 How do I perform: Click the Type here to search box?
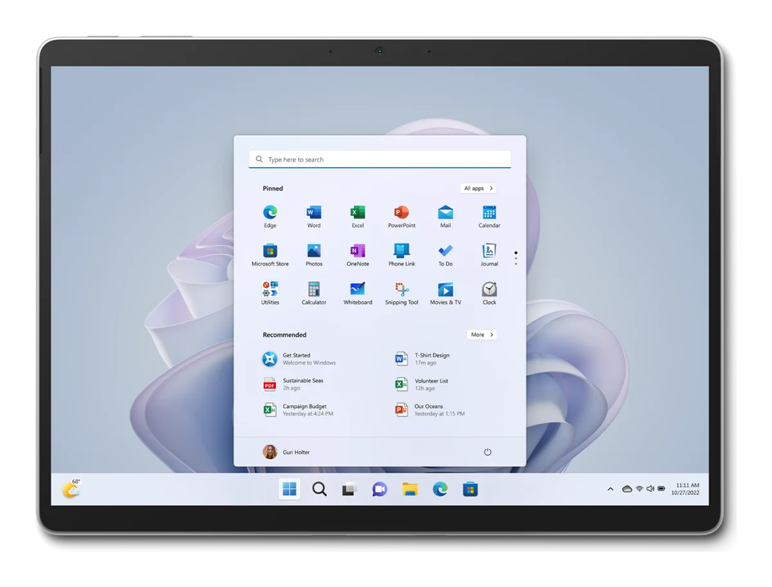[380, 159]
